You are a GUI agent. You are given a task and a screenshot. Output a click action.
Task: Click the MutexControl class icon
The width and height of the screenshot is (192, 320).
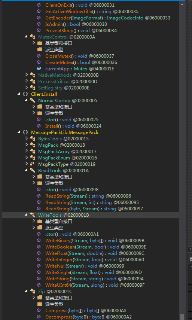[33, 37]
